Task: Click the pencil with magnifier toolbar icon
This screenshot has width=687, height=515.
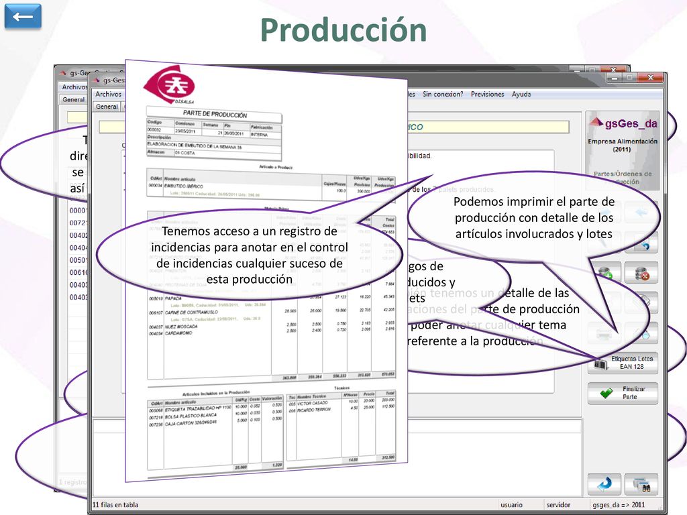Action: point(641,333)
